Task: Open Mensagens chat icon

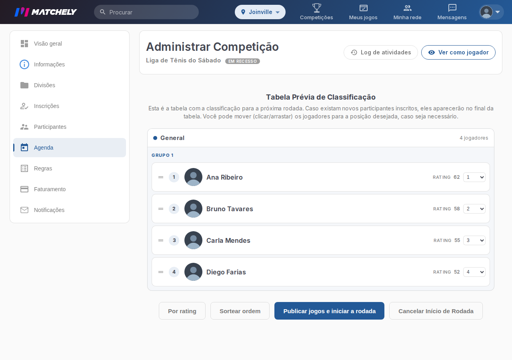Action: coord(452,8)
